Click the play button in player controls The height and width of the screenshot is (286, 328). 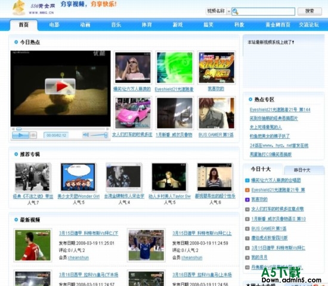(20, 135)
